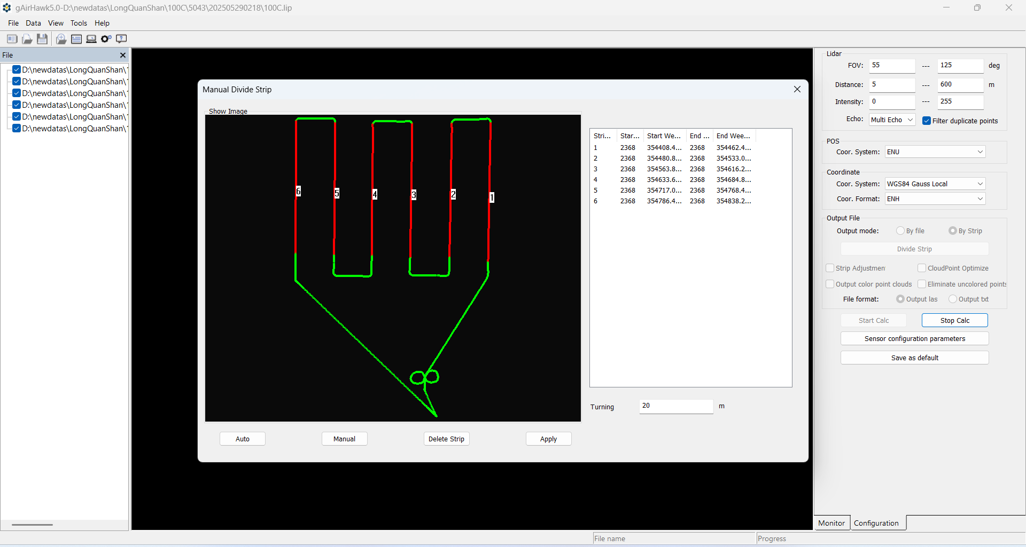The height and width of the screenshot is (547, 1026).
Task: Open the Coor. Format ENH dropdown
Action: pyautogui.click(x=935, y=199)
